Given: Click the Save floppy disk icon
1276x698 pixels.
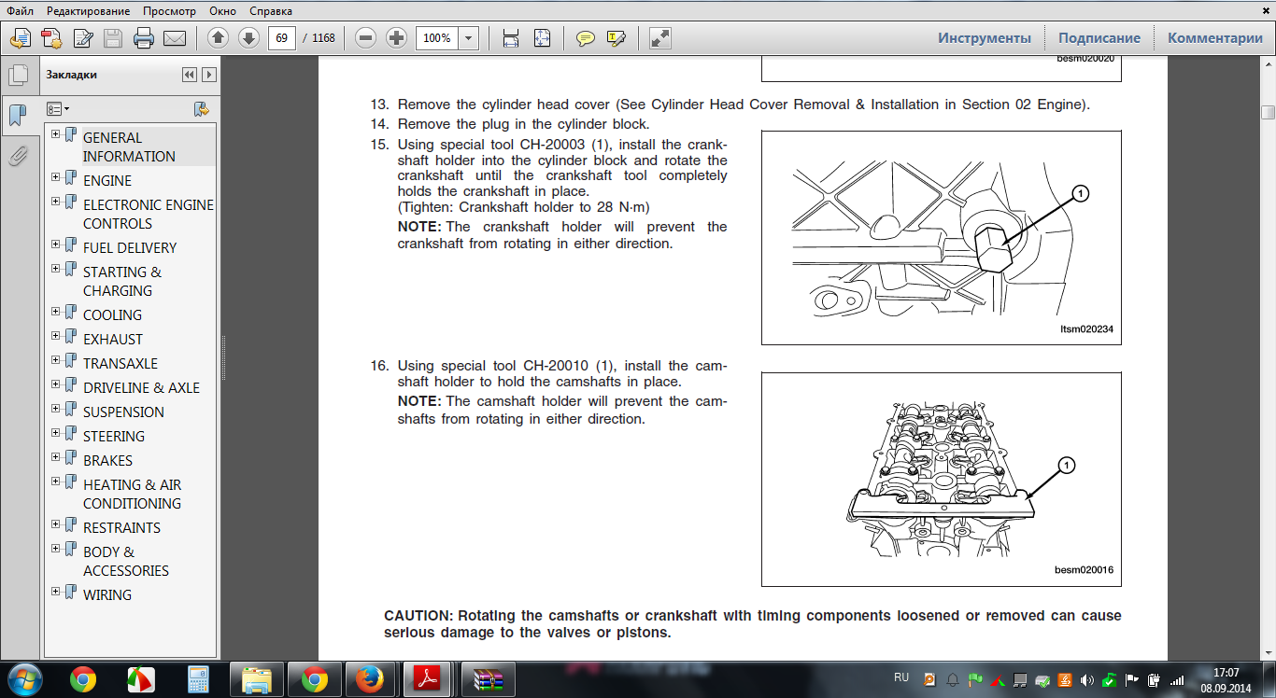Looking at the screenshot, I should click(x=113, y=38).
